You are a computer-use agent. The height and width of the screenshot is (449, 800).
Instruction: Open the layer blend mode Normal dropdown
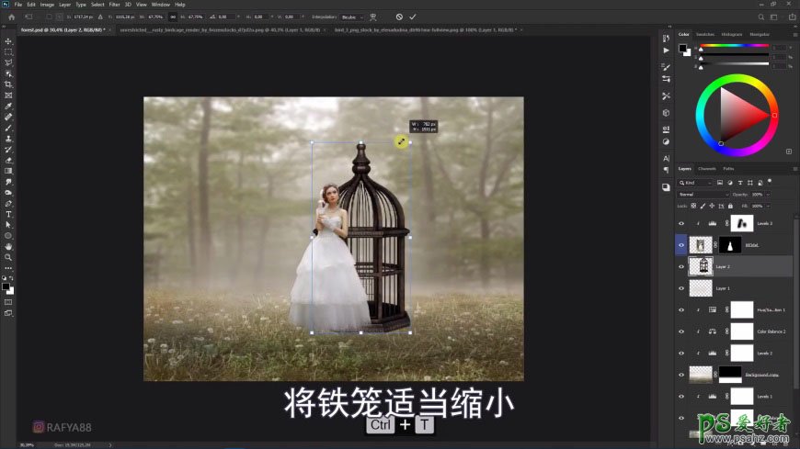coord(703,194)
